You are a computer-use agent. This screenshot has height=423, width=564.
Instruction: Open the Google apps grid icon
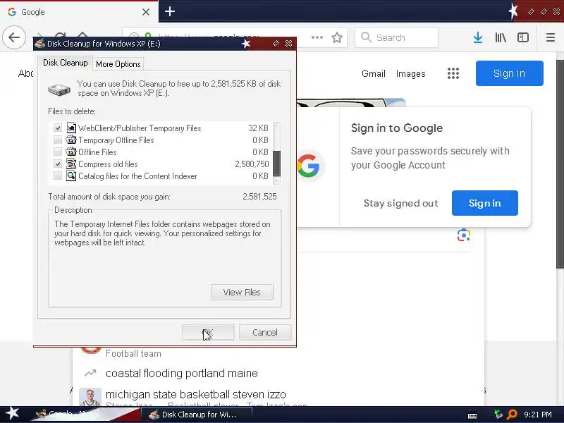click(x=453, y=73)
